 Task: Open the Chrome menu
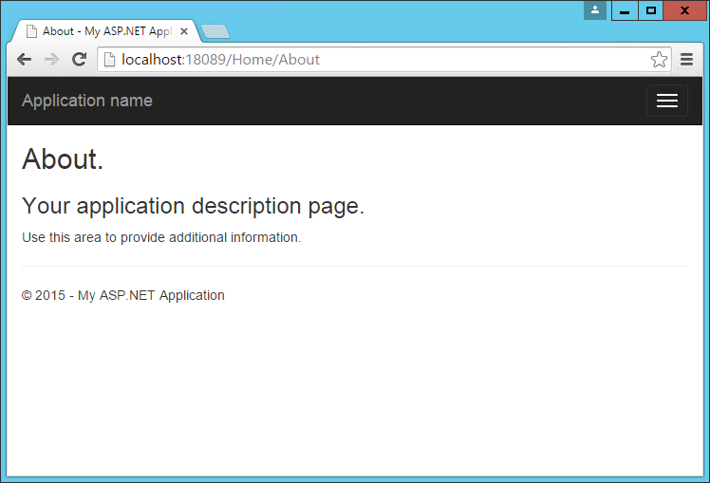(686, 60)
